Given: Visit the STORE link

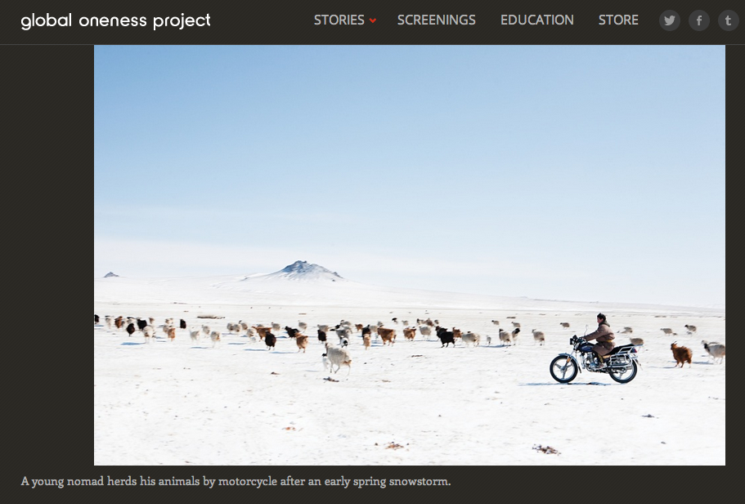Looking at the screenshot, I should point(618,20).
